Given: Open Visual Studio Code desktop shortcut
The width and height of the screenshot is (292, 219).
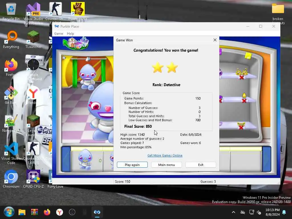Looking at the screenshot, I should click(x=11, y=153).
